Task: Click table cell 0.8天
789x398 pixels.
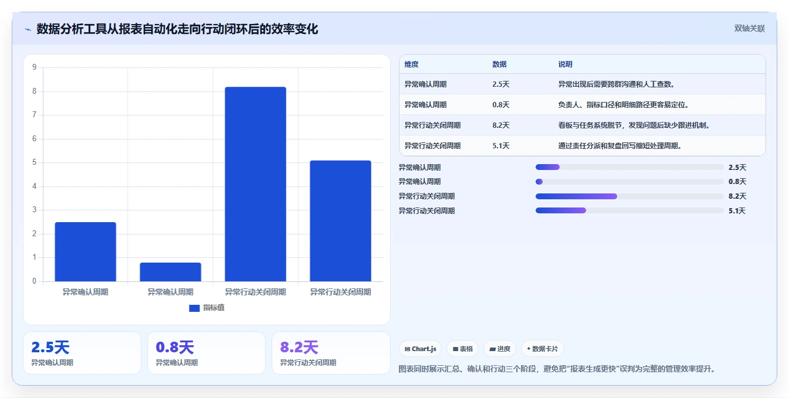Action: click(501, 105)
